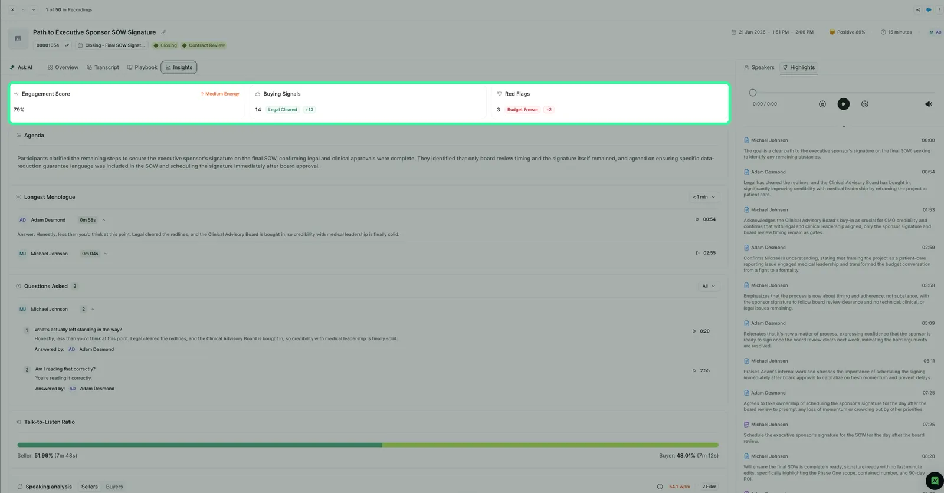Show the +13 additional buying signals

point(309,110)
